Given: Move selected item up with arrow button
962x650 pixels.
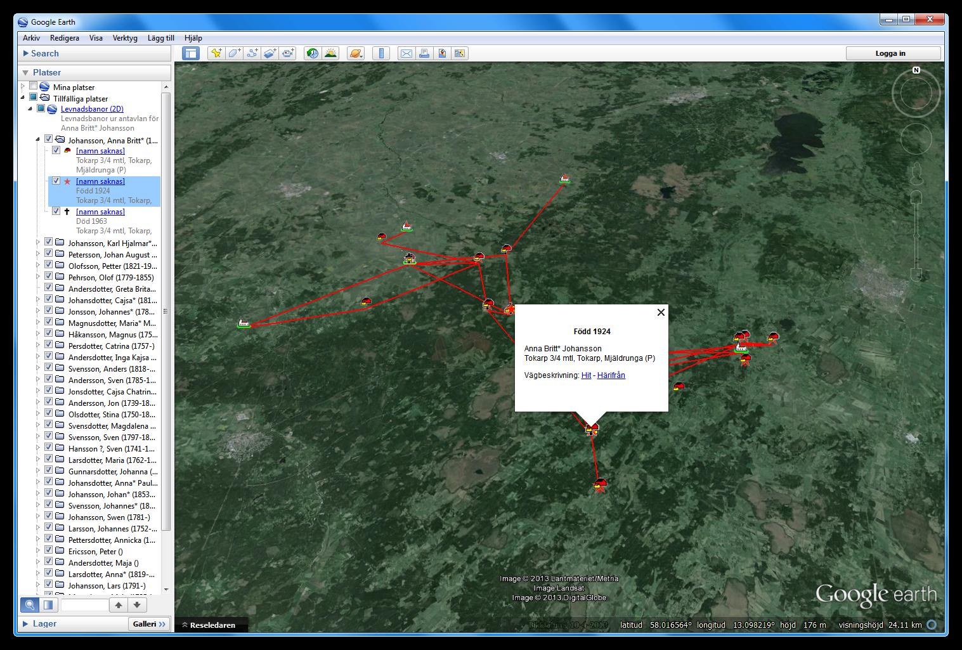Looking at the screenshot, I should click(119, 604).
